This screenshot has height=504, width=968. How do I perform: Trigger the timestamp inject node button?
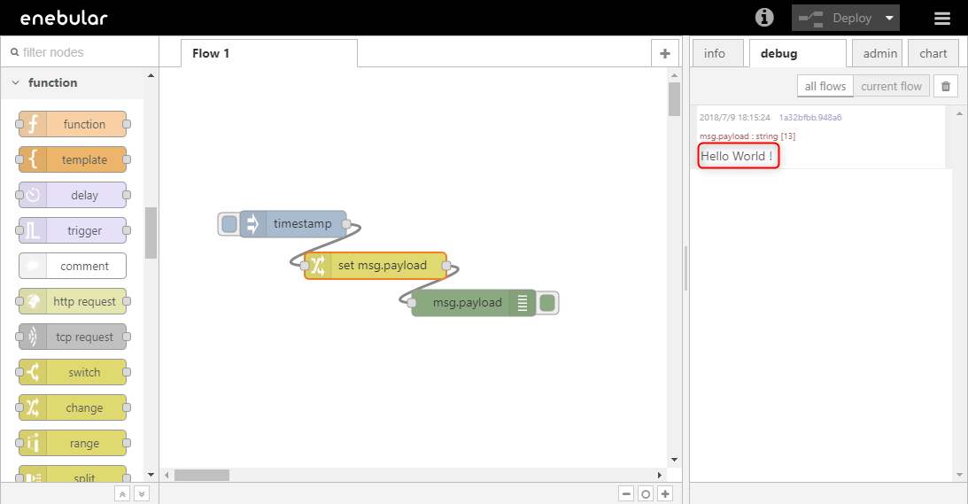[229, 224]
